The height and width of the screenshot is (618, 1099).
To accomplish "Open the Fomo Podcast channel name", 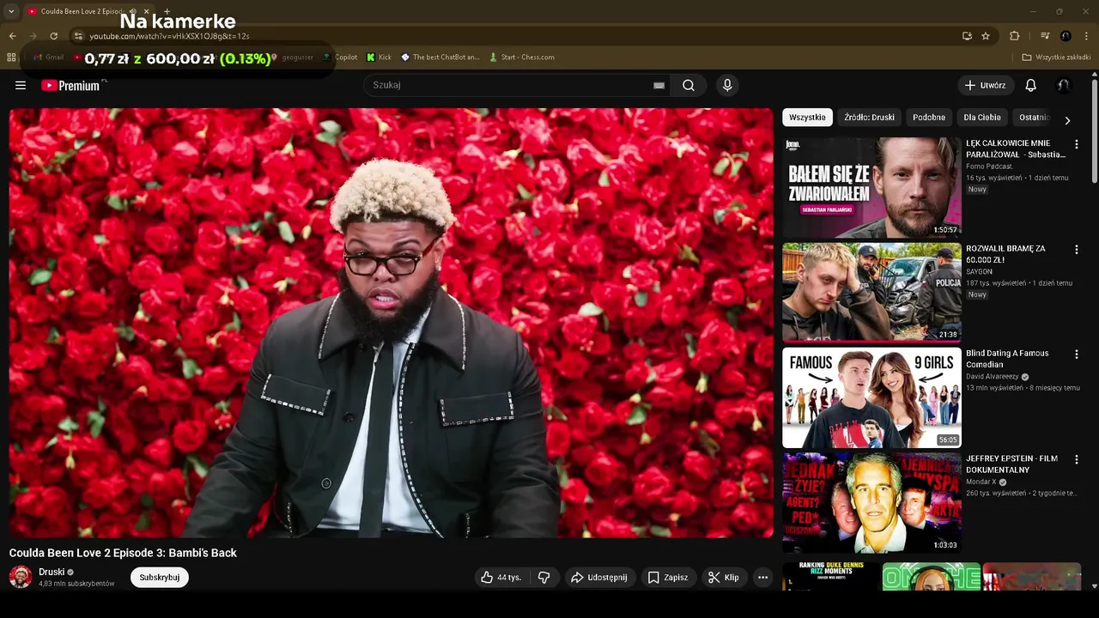I will pos(989,167).
